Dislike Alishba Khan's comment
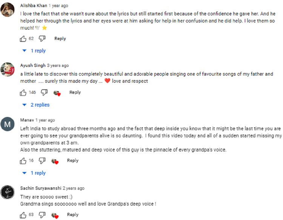 click(x=42, y=39)
